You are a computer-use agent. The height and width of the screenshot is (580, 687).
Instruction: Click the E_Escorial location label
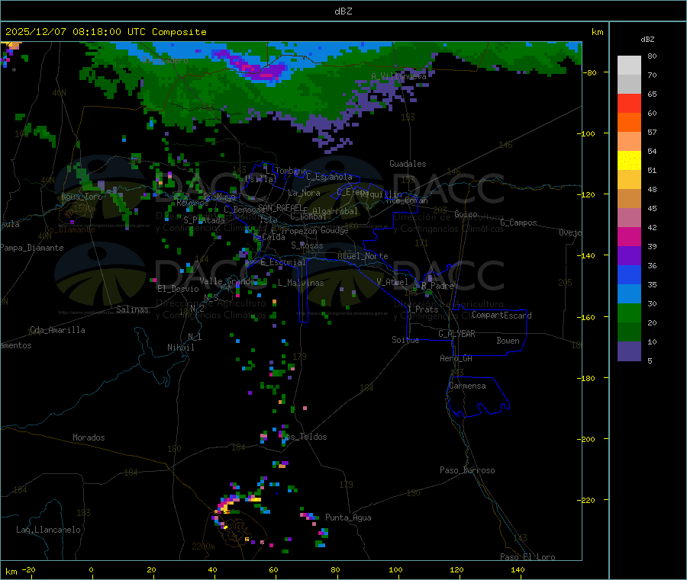pyautogui.click(x=283, y=262)
